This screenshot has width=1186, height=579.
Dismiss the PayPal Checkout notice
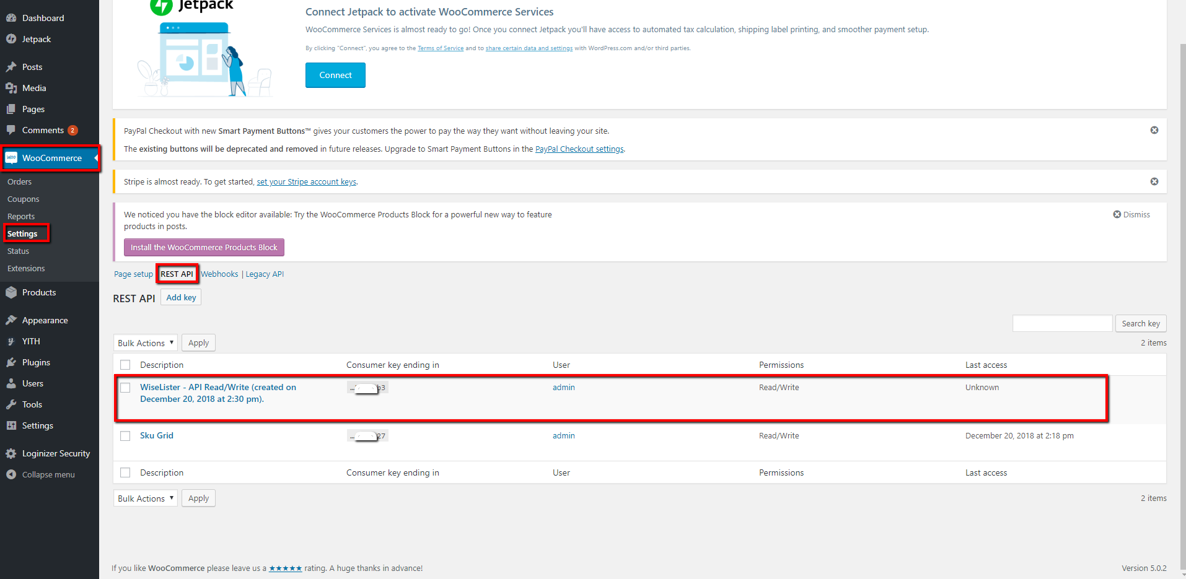click(x=1154, y=130)
